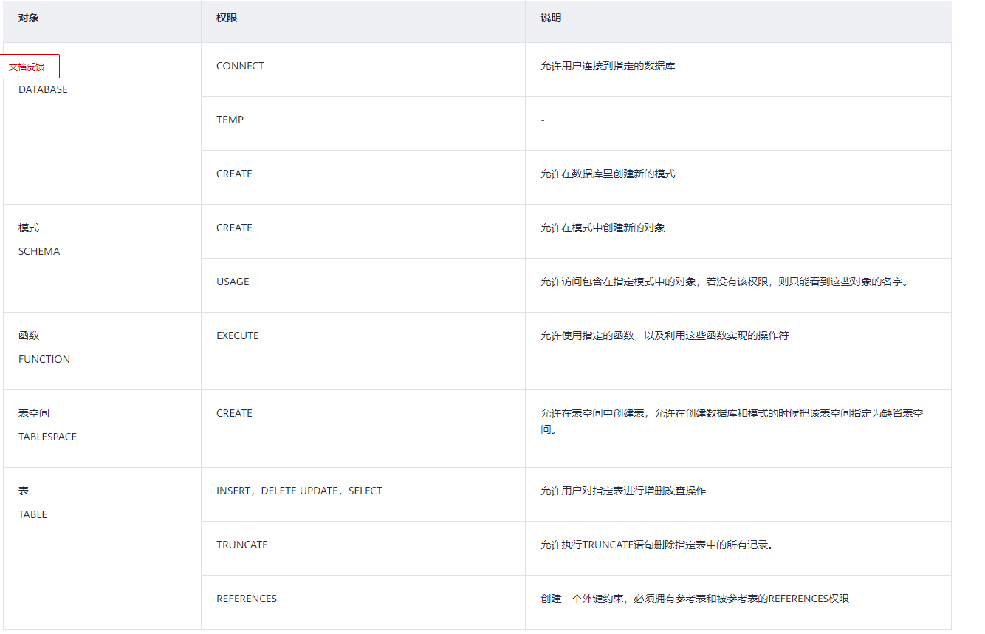
Task: Click the TABLESPACE object label
Action: [48, 437]
